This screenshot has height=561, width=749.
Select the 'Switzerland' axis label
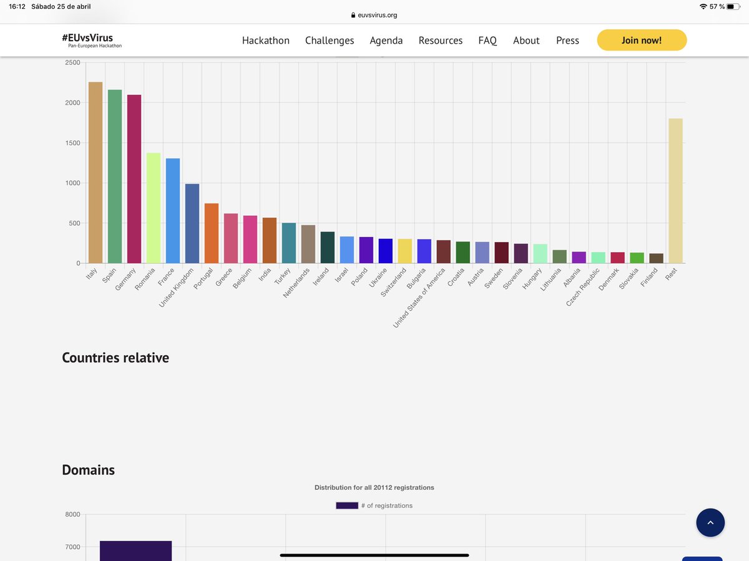pos(393,283)
